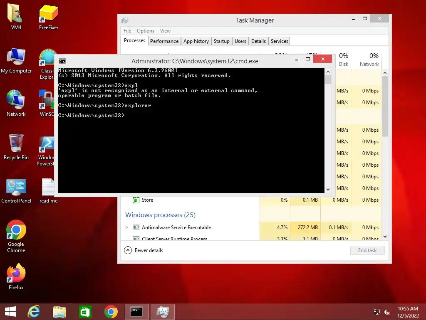Click the Fewer details label
This screenshot has height=320, width=426.
tap(149, 250)
